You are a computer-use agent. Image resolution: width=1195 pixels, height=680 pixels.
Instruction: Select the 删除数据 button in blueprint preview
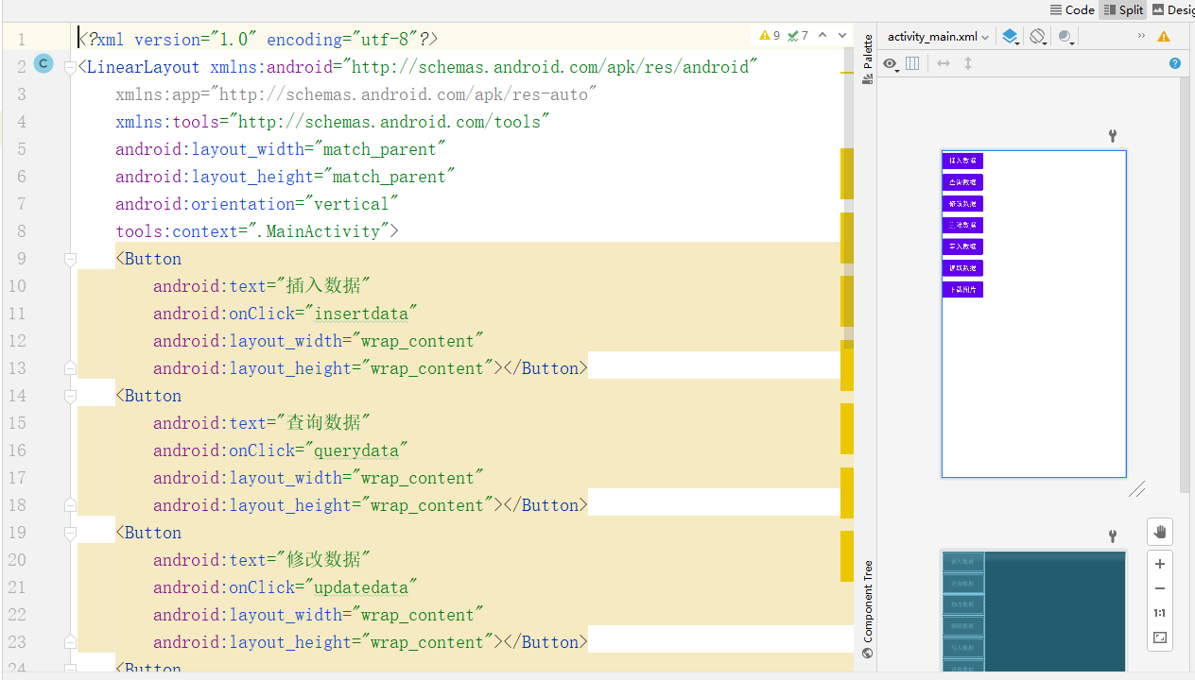pos(962,626)
